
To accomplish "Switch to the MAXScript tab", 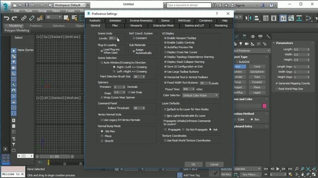I will tap(184, 21).
